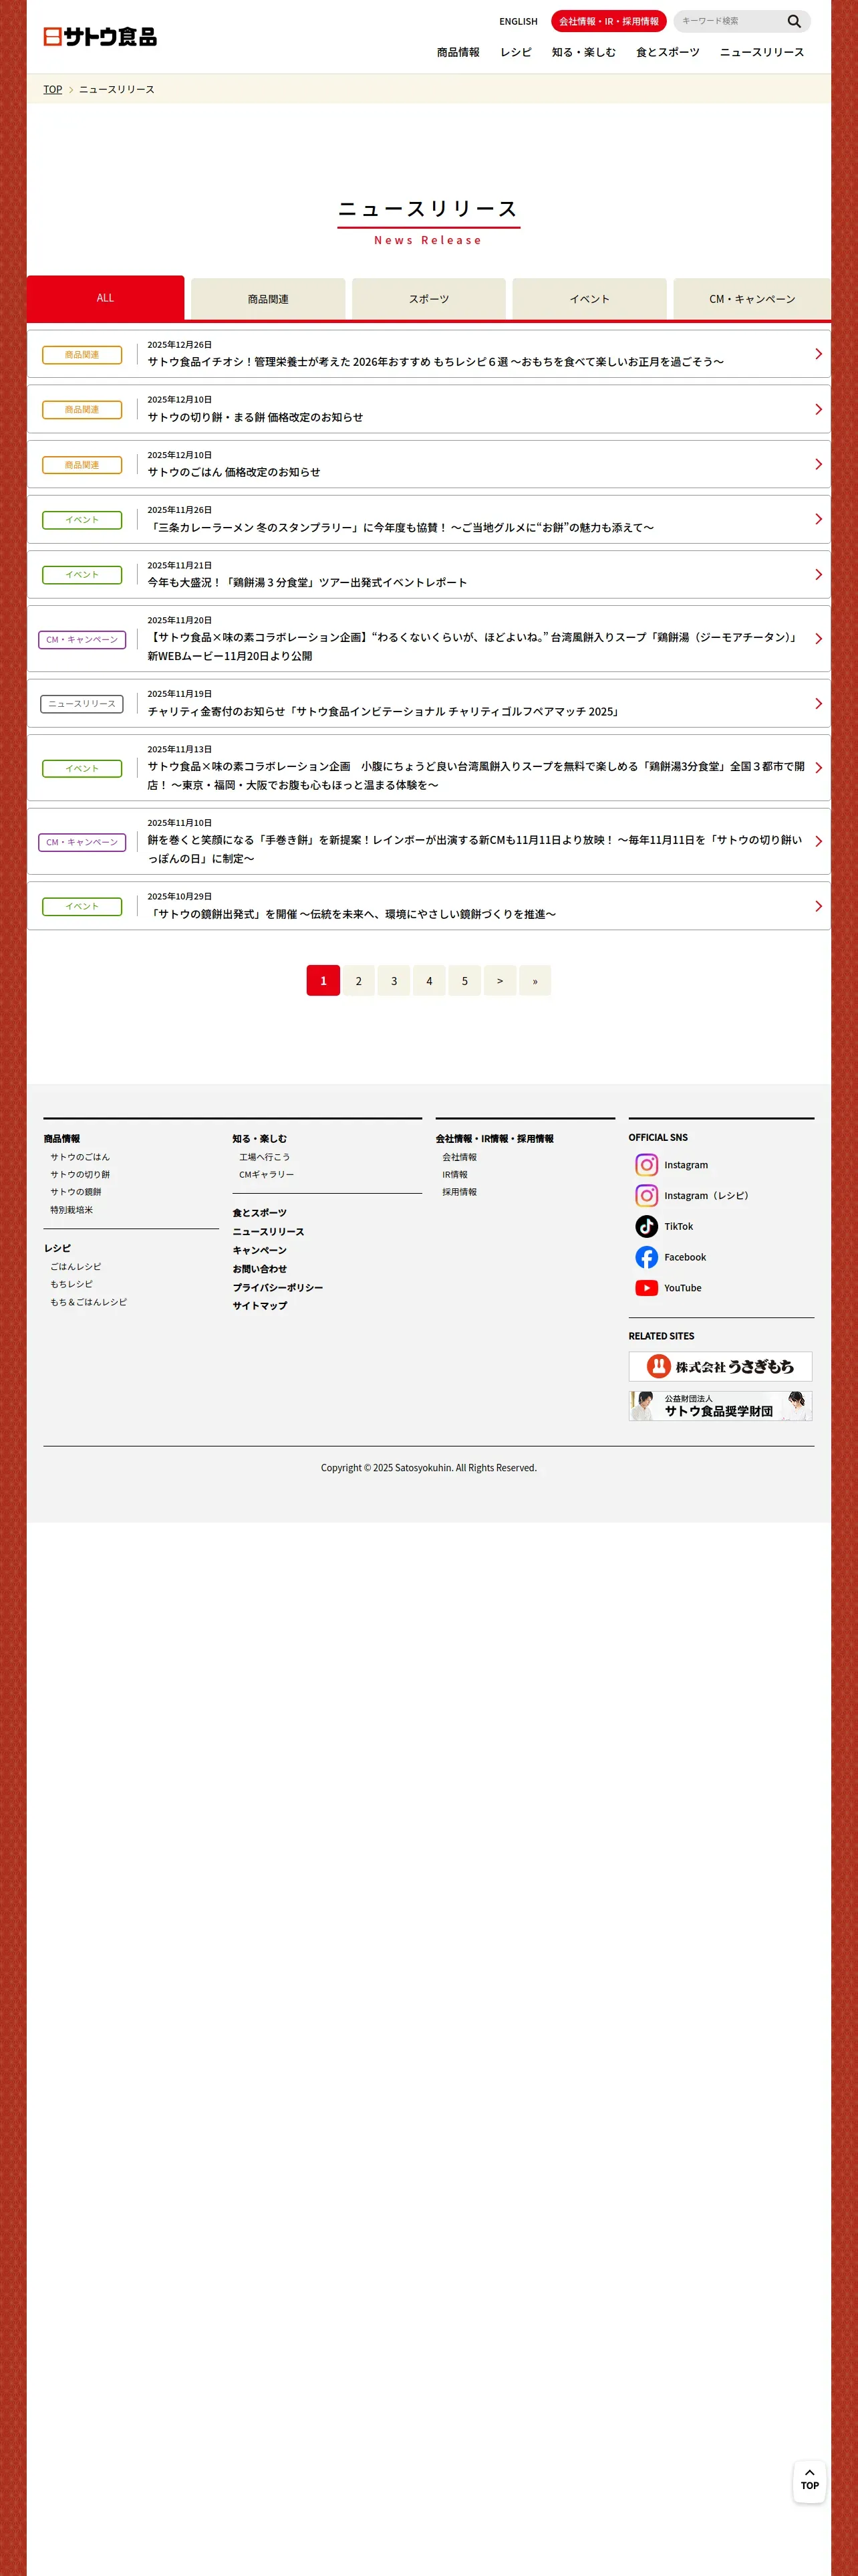
Task: Go to pagination page 4
Action: pos(430,980)
